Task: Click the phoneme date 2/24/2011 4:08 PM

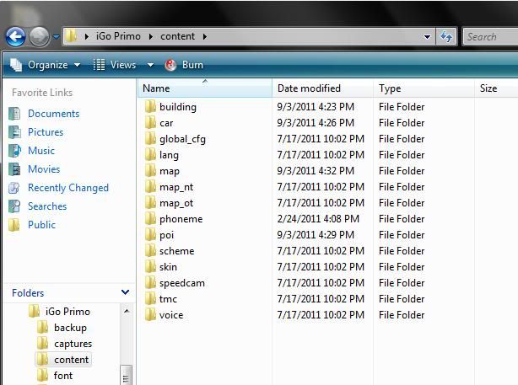Action: (318, 219)
